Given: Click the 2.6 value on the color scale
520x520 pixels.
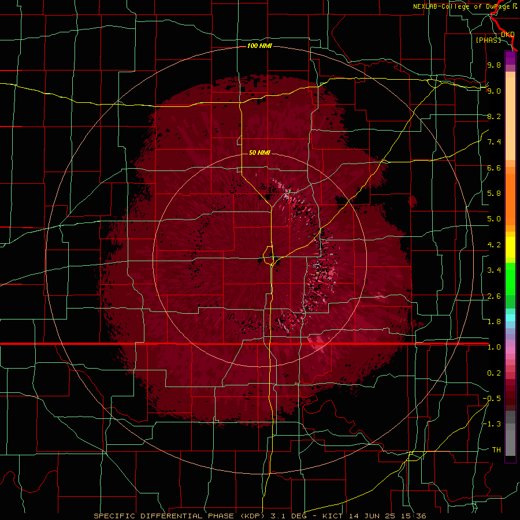Looking at the screenshot, I should (494, 296).
